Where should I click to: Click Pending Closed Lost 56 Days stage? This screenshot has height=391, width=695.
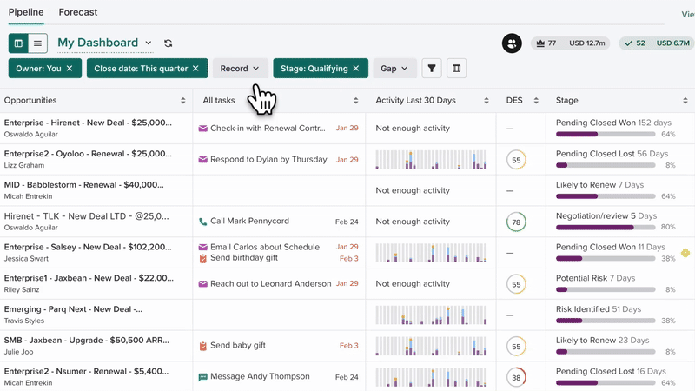[x=612, y=154]
